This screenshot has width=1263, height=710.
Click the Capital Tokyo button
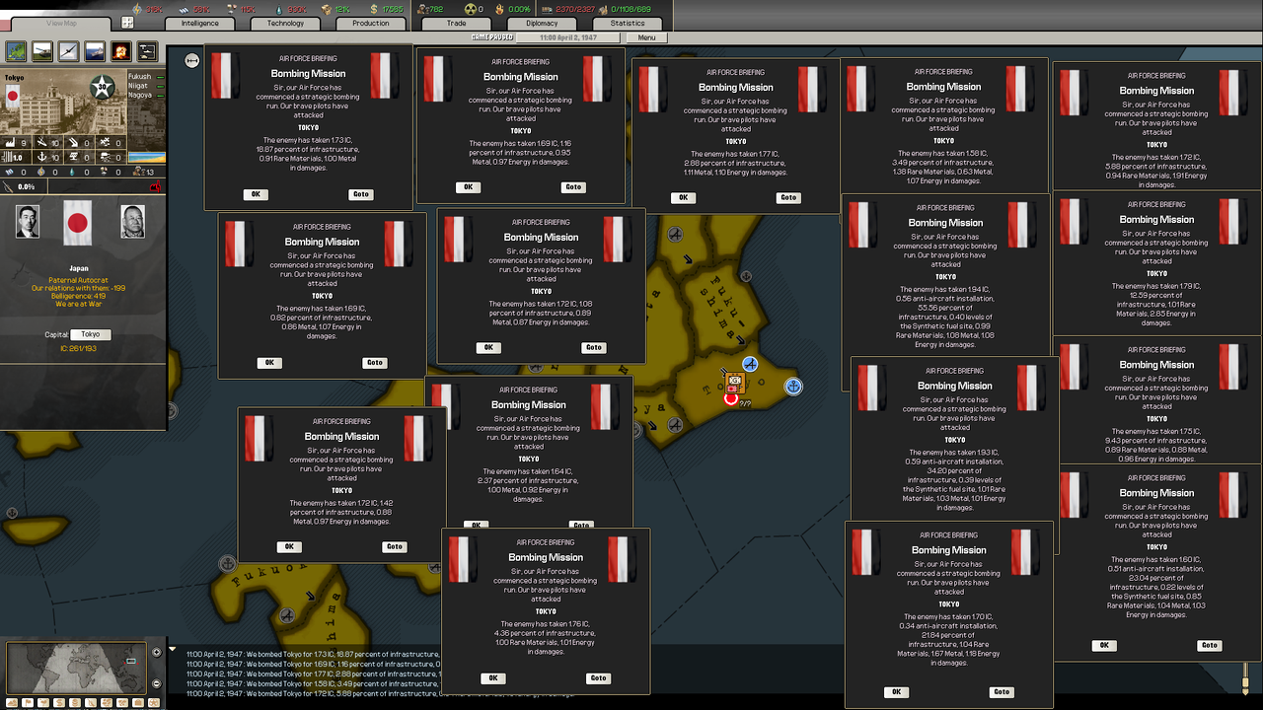click(91, 334)
